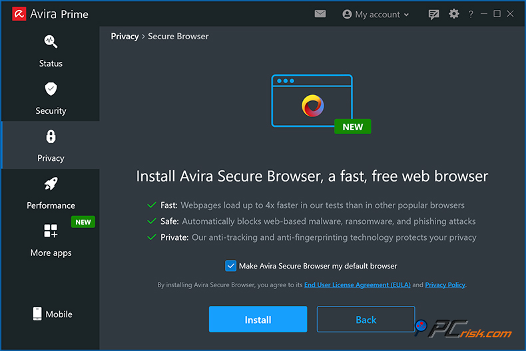The image size is (526, 351).
Task: Click the 'Fast:' feature line
Action: click(306, 205)
